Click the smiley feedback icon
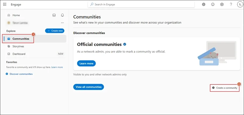The width and height of the screenshot is (244, 115). click(213, 5)
